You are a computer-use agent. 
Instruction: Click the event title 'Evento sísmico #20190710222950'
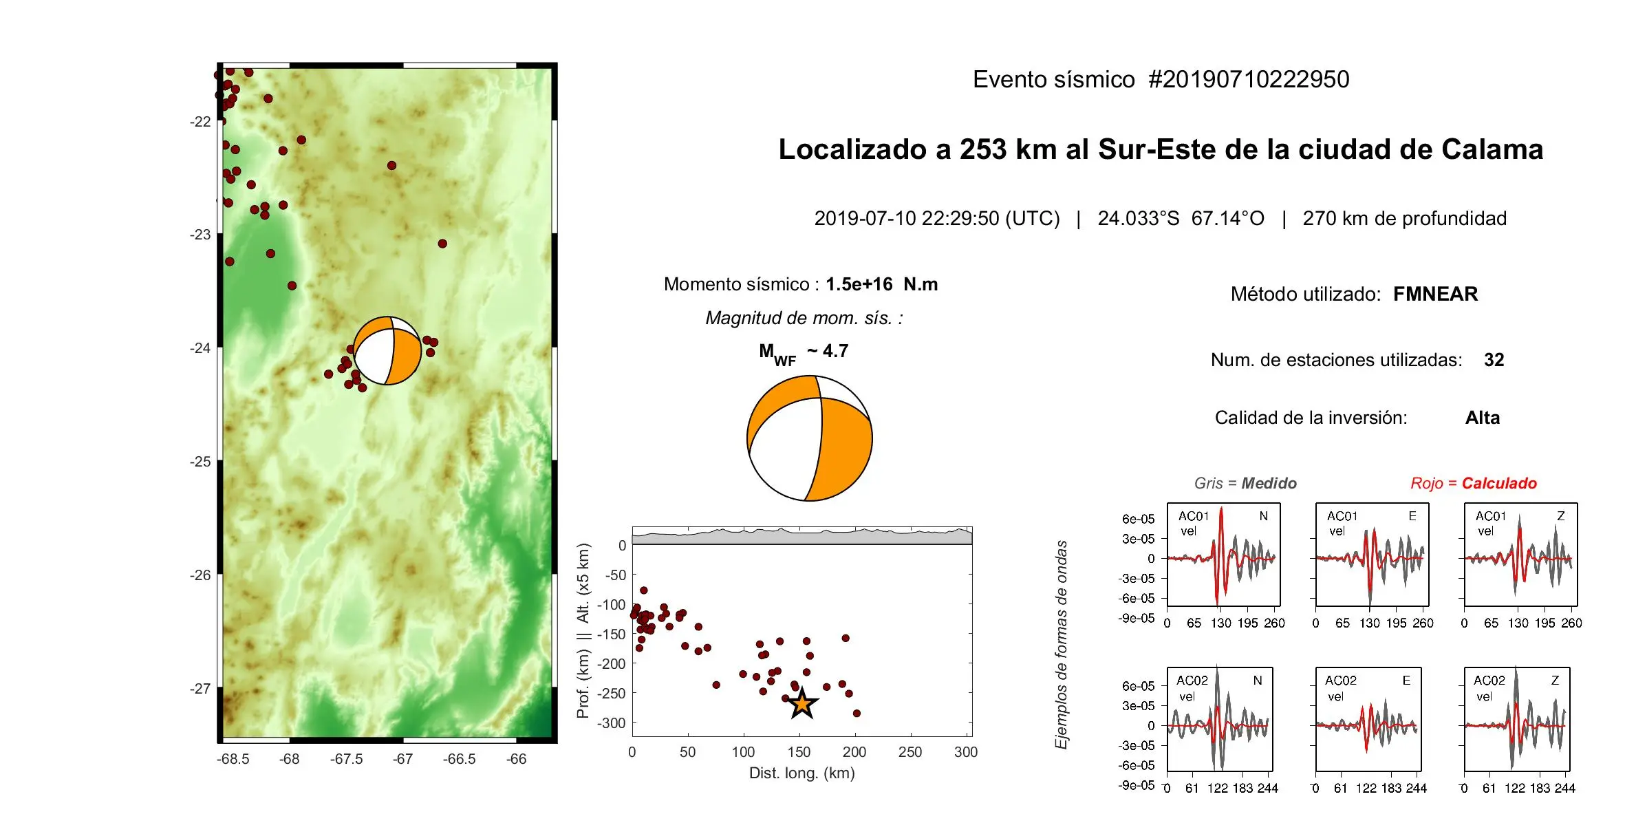(x=1161, y=80)
